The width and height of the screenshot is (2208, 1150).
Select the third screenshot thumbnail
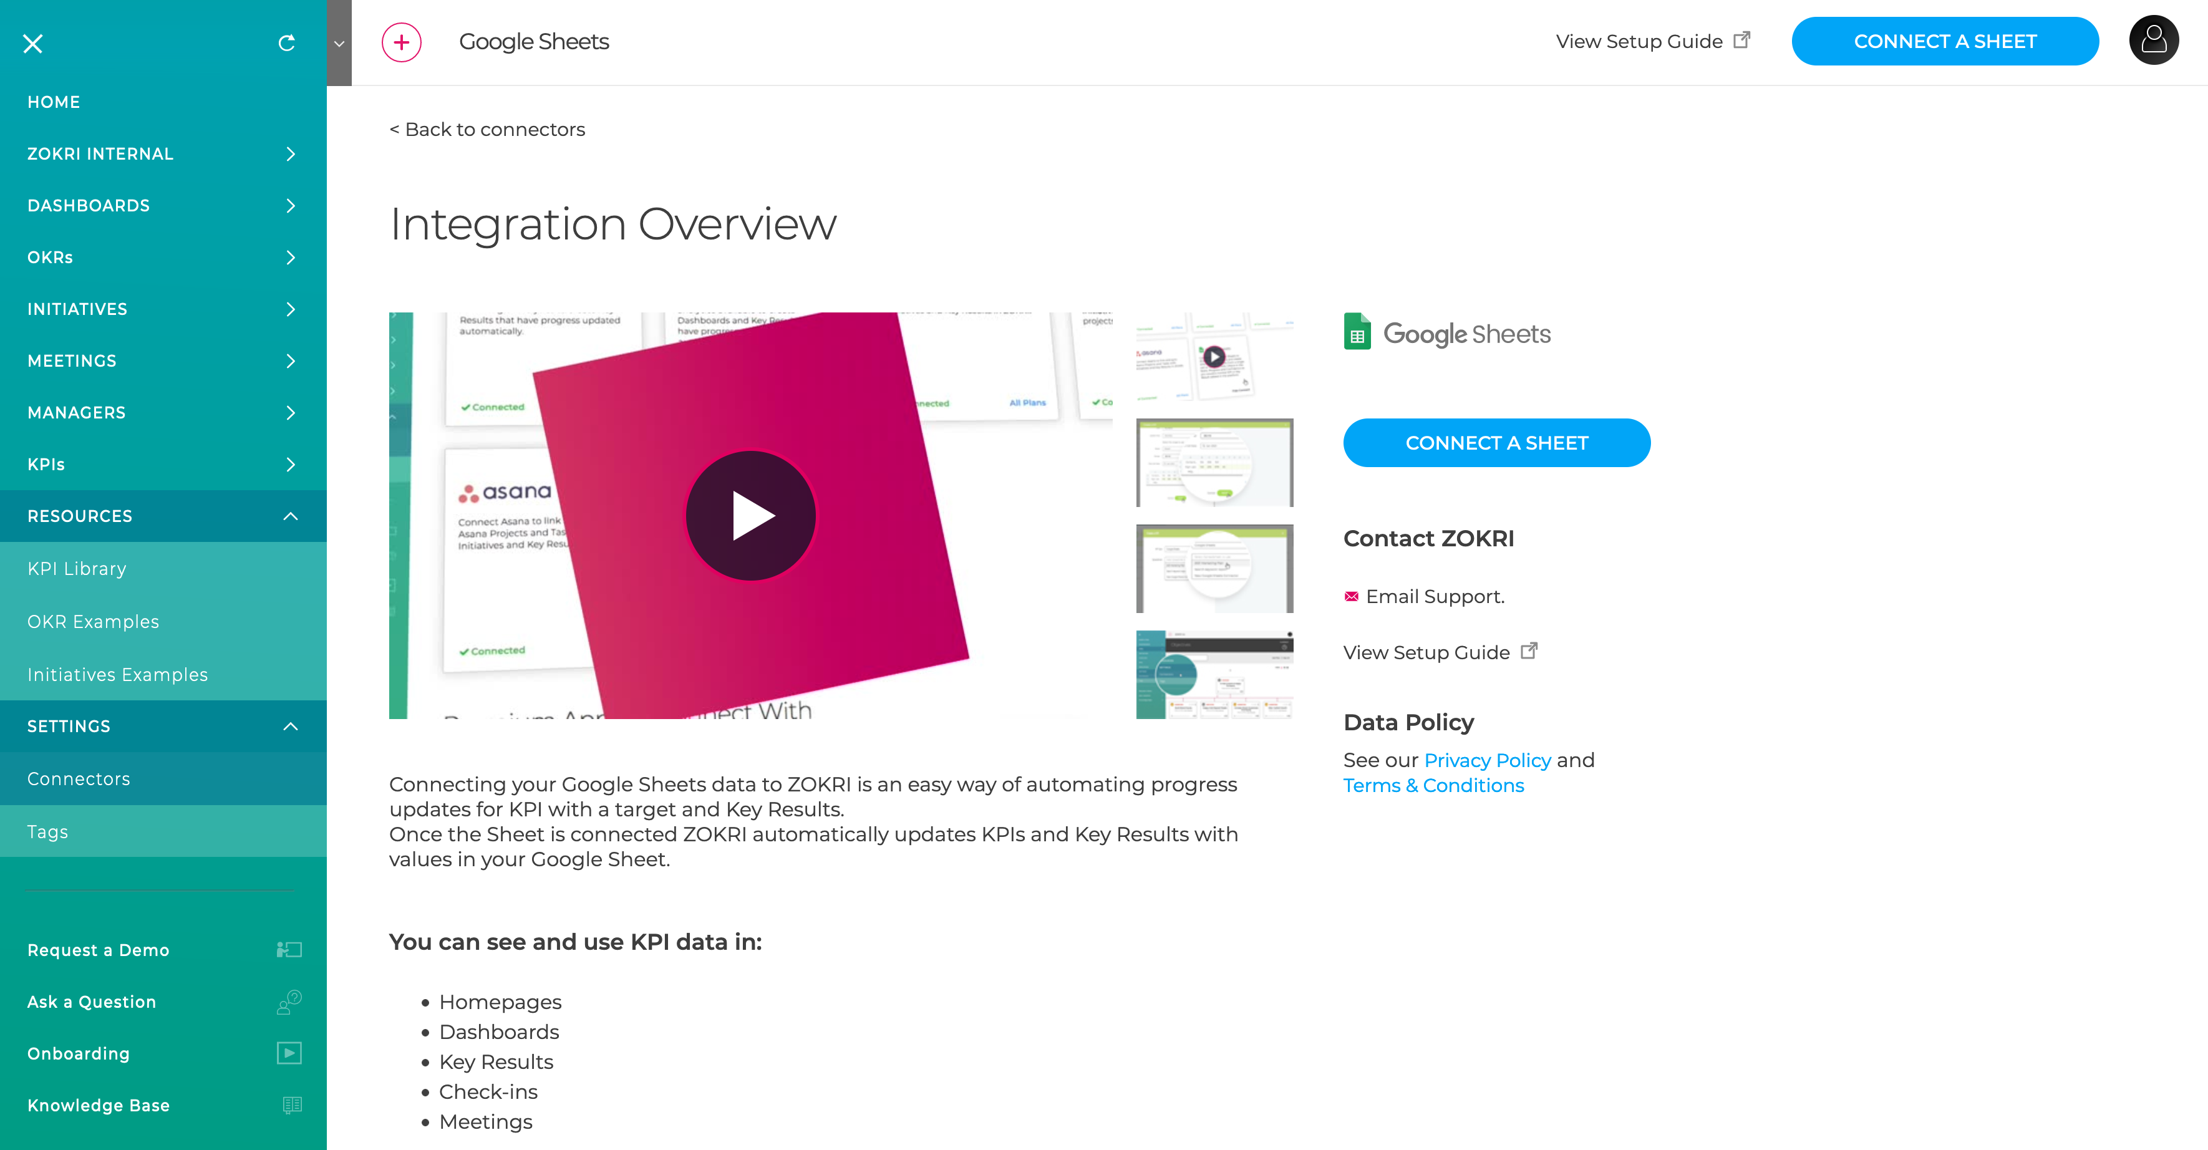(1214, 569)
